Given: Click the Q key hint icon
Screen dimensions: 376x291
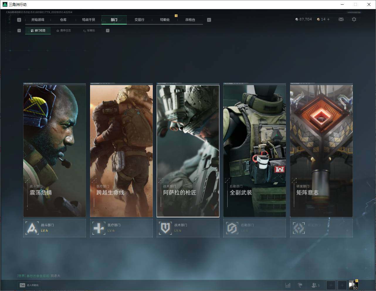Looking at the screenshot, I should point(19,20).
